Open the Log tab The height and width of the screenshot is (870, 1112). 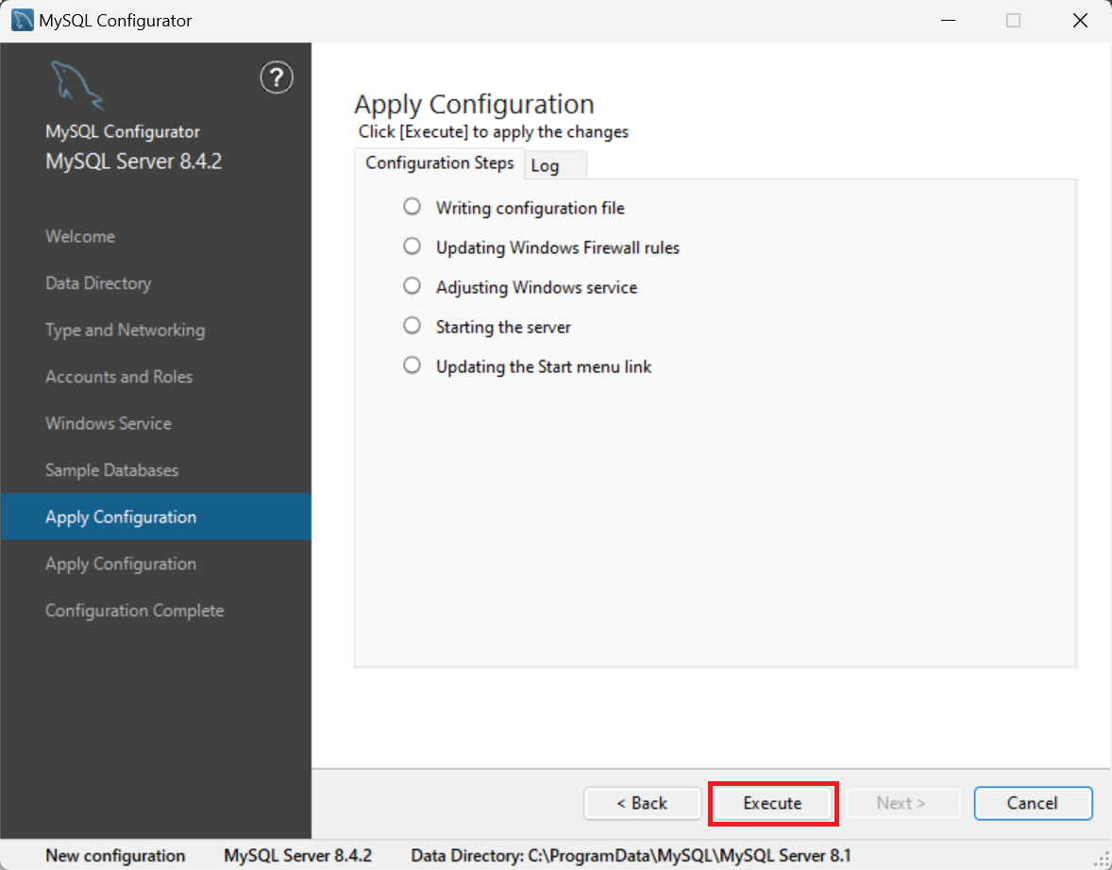point(555,165)
